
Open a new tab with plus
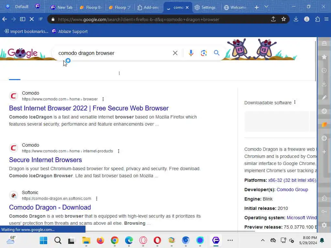coord(257,7)
